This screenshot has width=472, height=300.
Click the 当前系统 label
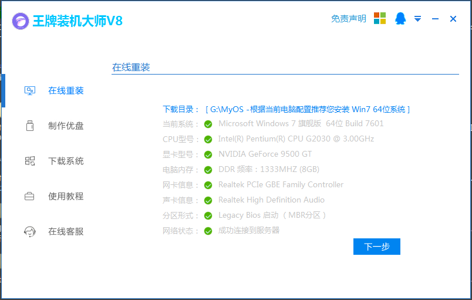click(181, 124)
